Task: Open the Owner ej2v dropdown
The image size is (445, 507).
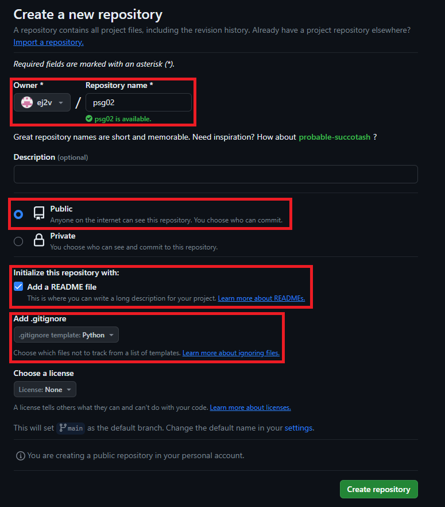Action: (x=42, y=102)
